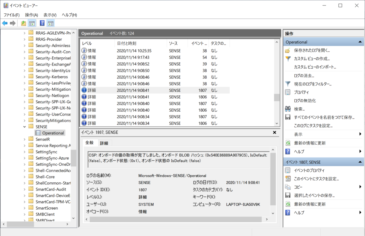This screenshot has height=236, width=365.
Task: Click the このイベントにタスクを設定 icon
Action: pyautogui.click(x=288, y=179)
